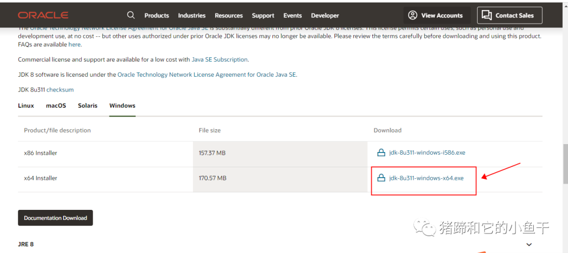This screenshot has width=568, height=253.
Task: Open the Resources menu
Action: pos(229,16)
